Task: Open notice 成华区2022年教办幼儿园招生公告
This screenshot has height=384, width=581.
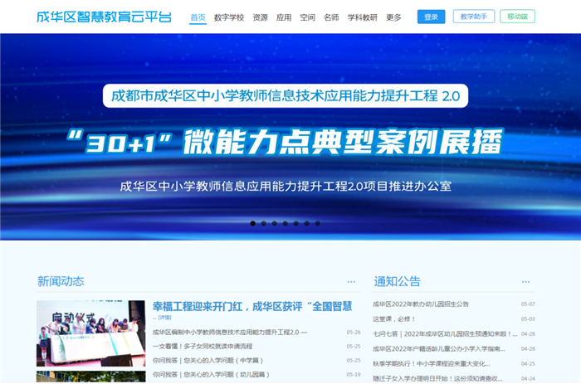Action: [x=421, y=304]
